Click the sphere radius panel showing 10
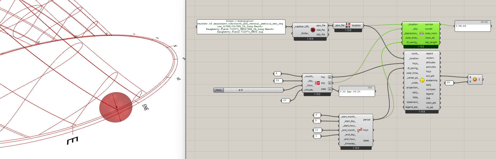 449,83
